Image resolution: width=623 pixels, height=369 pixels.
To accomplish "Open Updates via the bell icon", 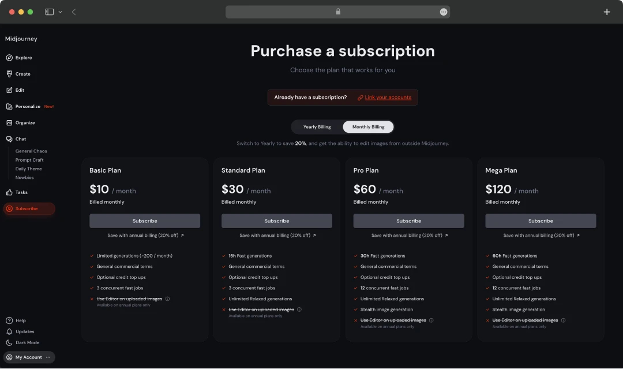I will pyautogui.click(x=9, y=331).
